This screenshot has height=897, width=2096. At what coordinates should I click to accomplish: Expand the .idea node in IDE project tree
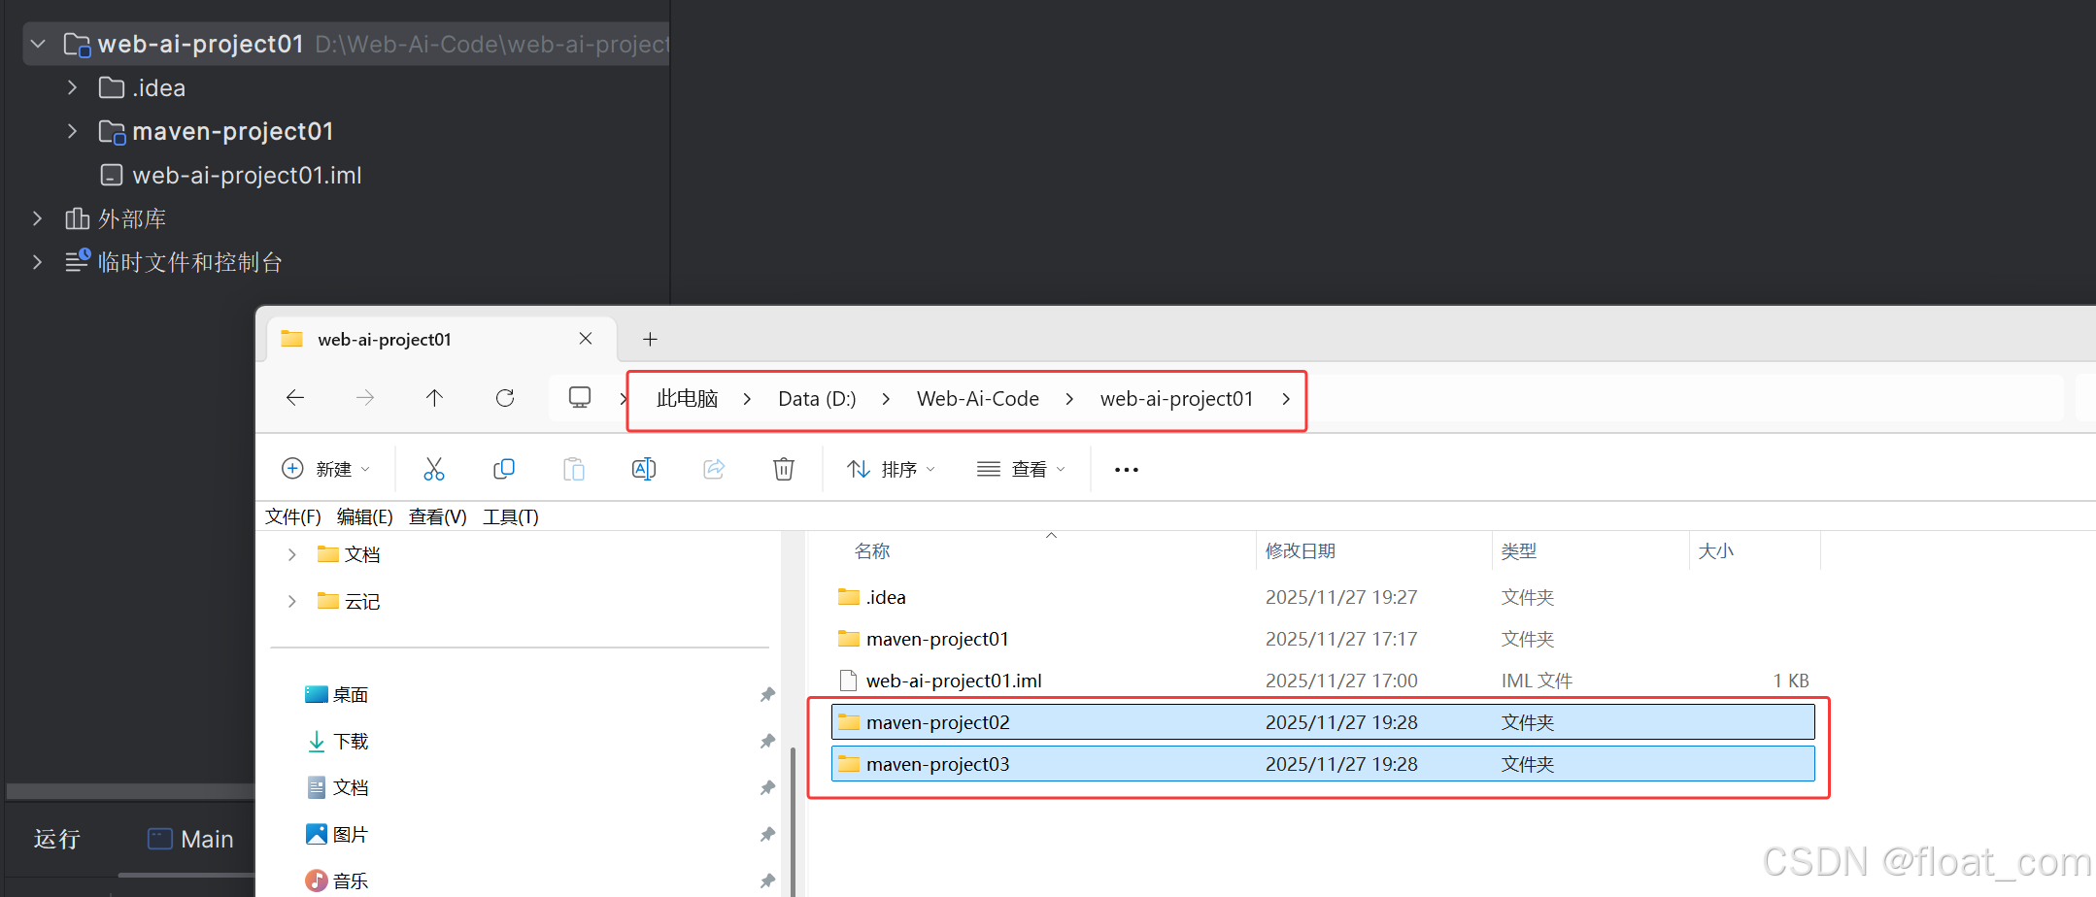pyautogui.click(x=72, y=87)
